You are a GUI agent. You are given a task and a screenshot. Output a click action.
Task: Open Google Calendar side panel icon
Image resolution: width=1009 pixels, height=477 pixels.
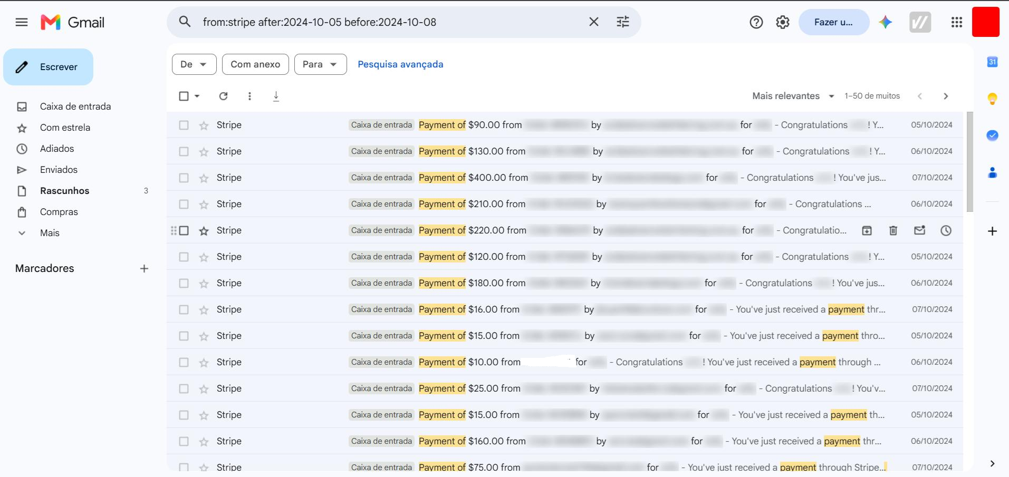coord(992,62)
